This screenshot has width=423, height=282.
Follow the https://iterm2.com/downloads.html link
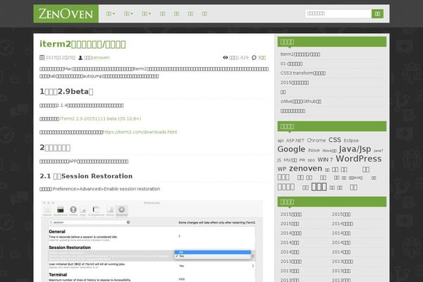click(x=140, y=132)
